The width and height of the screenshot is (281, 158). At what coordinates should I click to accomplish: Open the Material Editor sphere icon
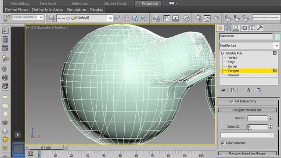click(186, 18)
